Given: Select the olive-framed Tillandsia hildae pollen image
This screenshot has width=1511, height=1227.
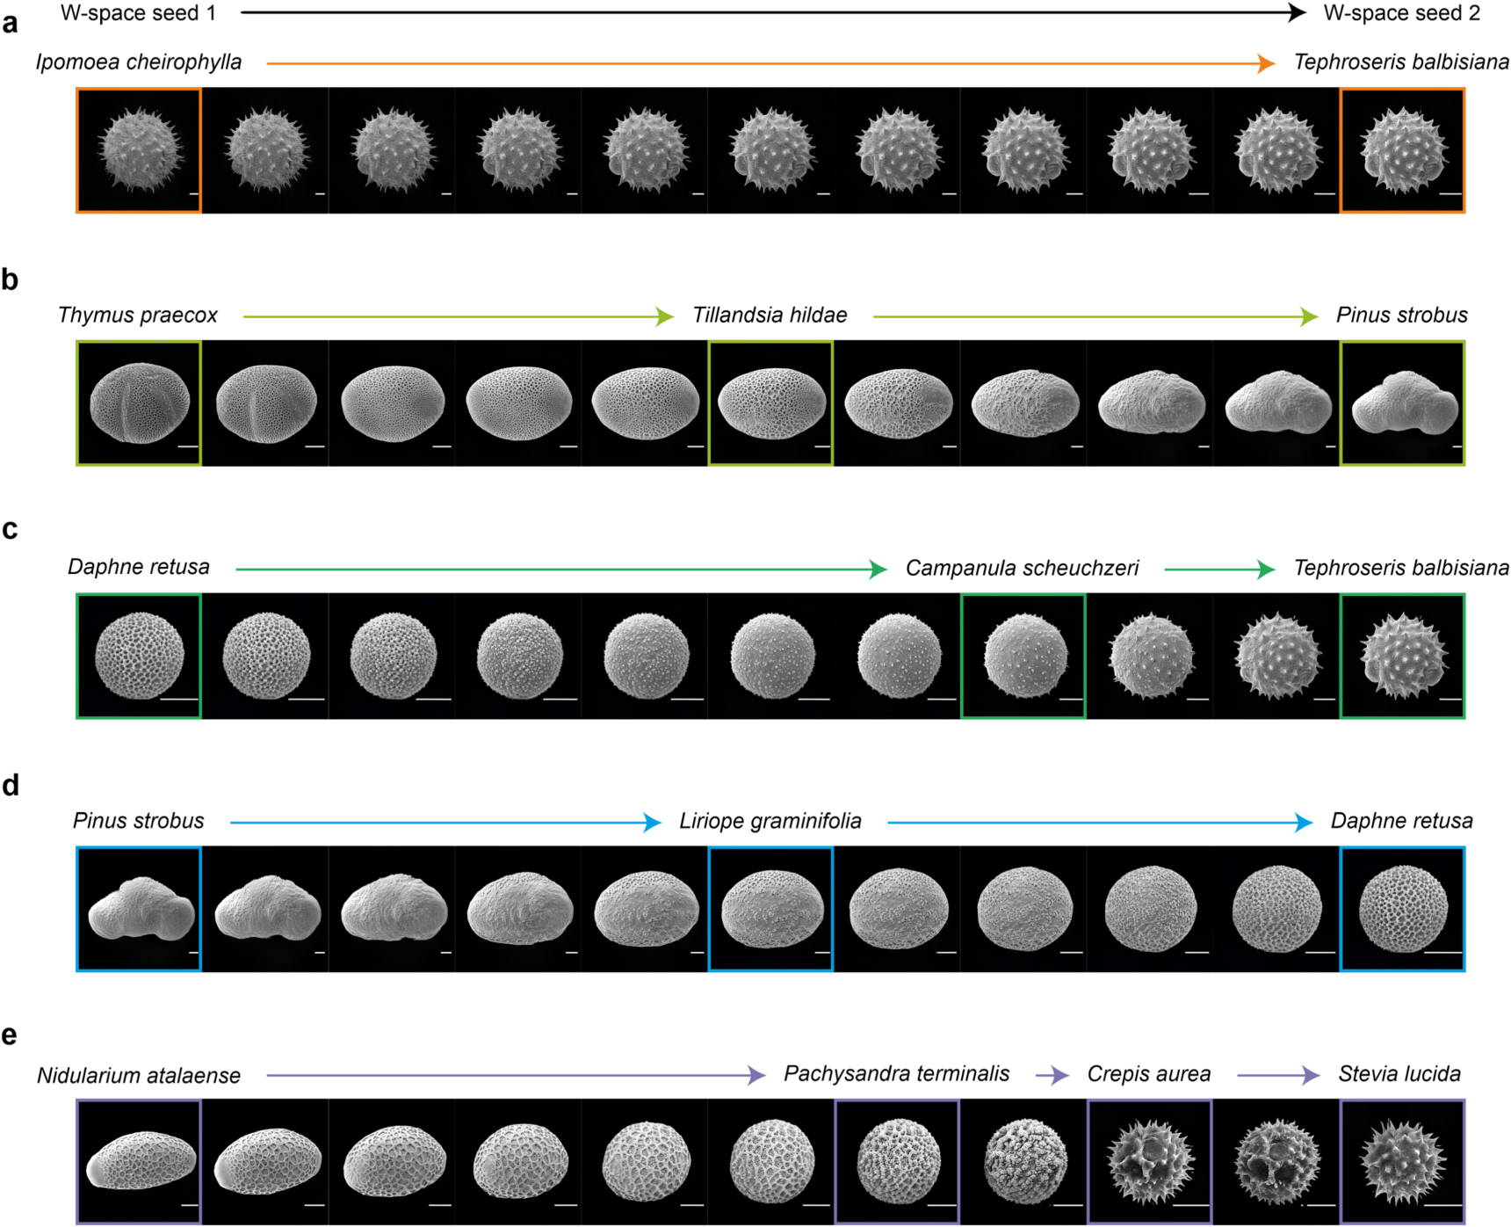Looking at the screenshot, I should [x=770, y=403].
